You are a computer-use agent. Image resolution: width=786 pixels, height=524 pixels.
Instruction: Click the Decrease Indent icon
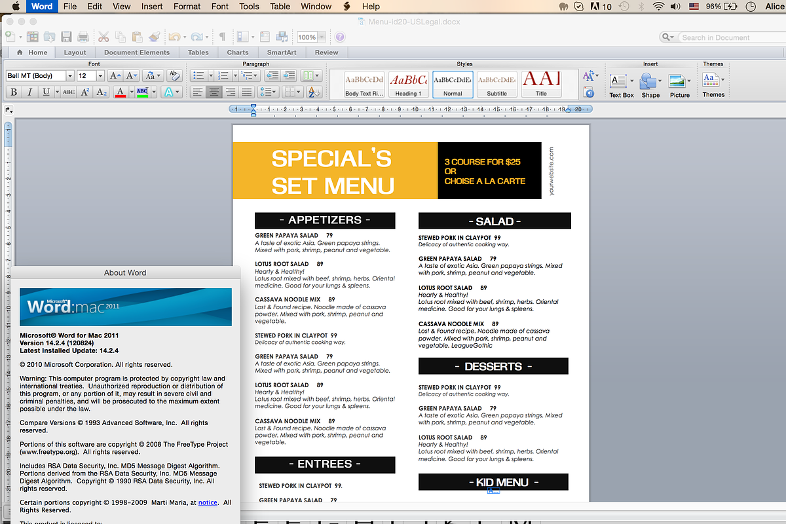coord(272,76)
